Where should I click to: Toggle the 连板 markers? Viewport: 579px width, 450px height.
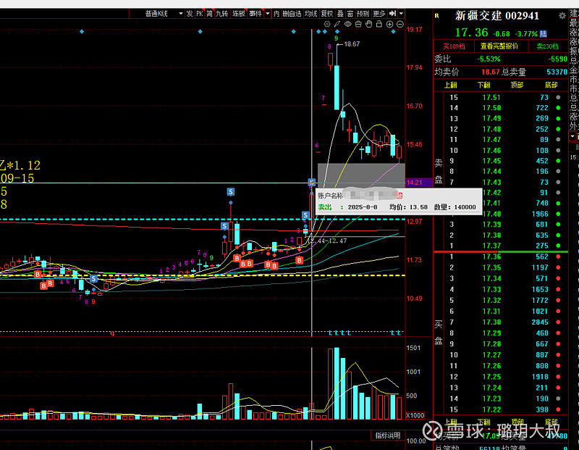tap(239, 14)
